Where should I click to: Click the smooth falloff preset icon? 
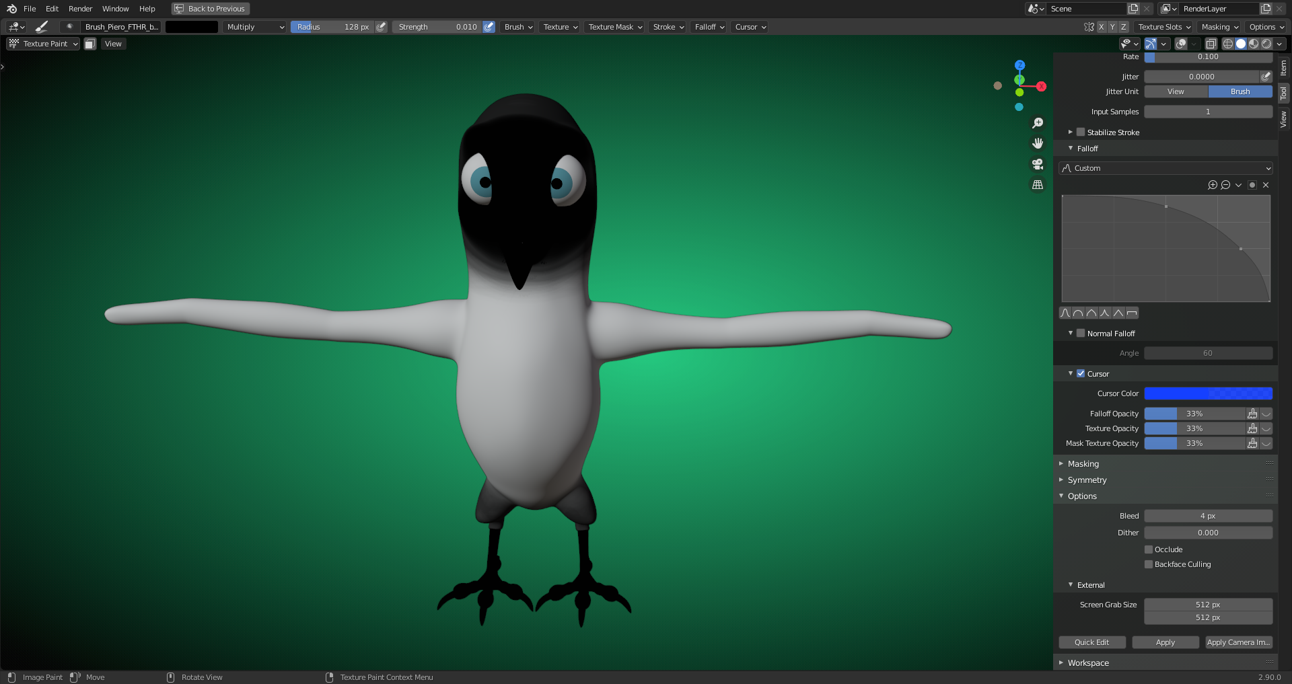click(x=1065, y=313)
